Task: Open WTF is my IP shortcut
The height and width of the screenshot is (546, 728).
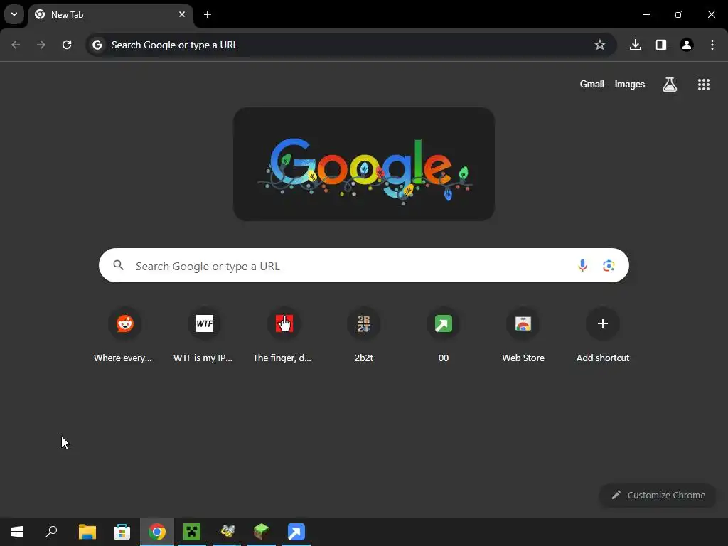Action: 203,336
